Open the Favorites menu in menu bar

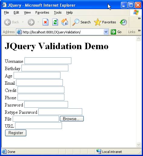[x=42, y=12]
